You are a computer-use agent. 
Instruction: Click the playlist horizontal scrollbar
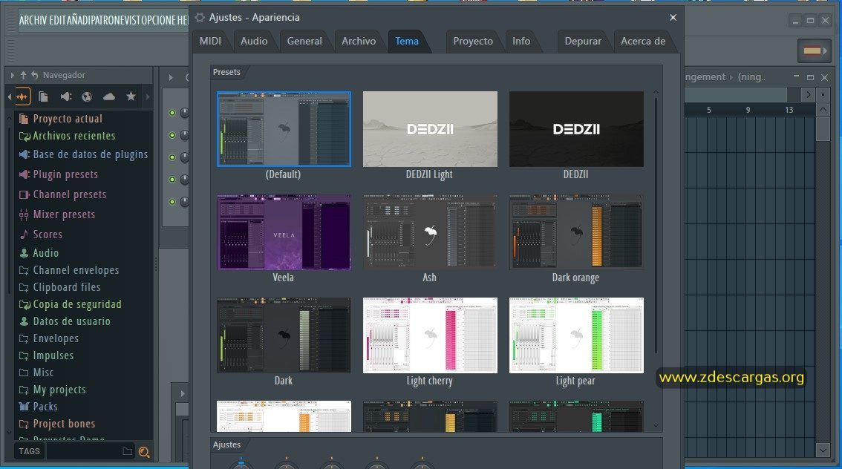click(736, 94)
